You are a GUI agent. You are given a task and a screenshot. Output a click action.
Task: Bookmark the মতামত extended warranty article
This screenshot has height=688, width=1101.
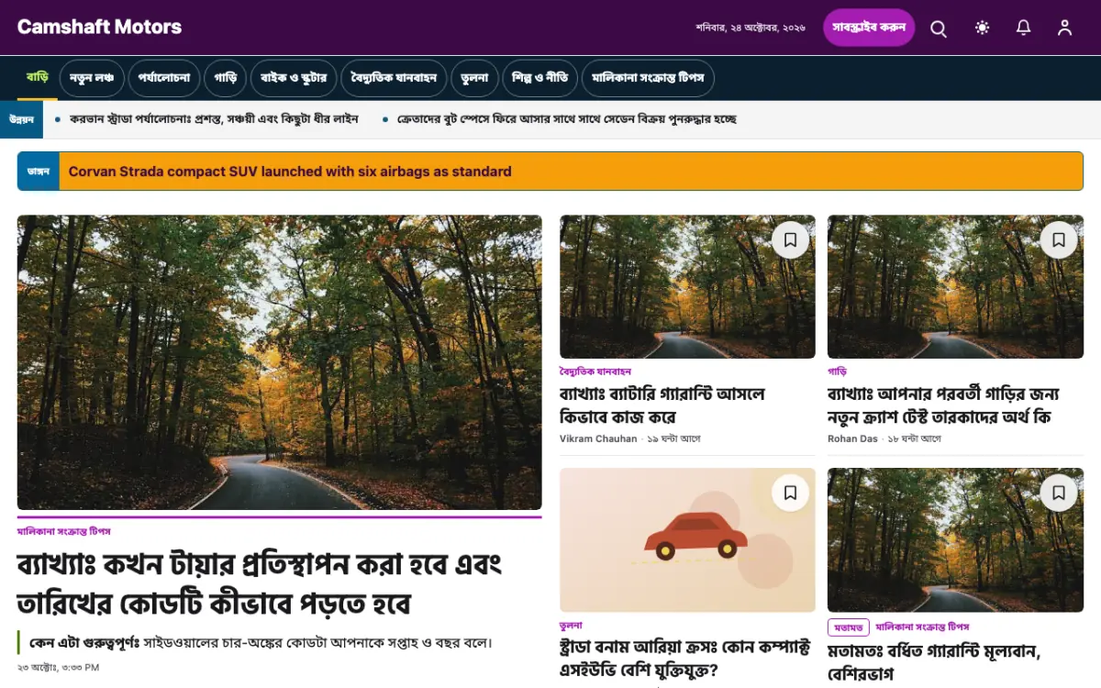coord(1058,494)
